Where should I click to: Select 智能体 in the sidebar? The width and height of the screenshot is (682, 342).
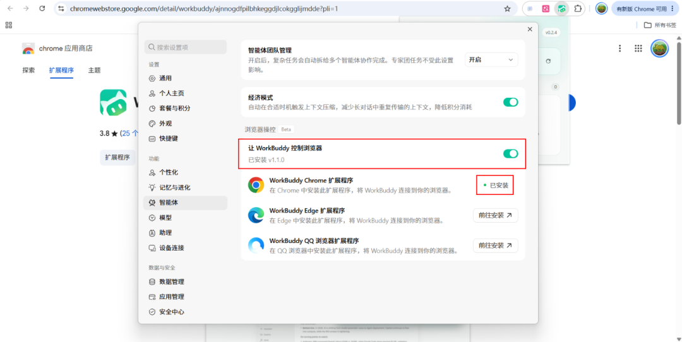point(185,203)
